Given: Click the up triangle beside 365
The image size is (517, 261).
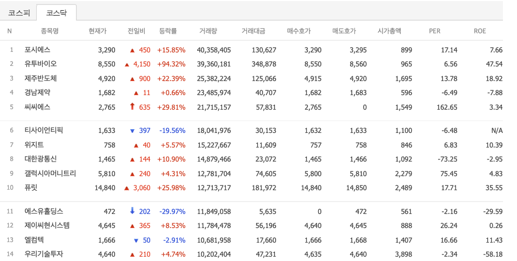Looking at the screenshot, I should click(132, 226).
